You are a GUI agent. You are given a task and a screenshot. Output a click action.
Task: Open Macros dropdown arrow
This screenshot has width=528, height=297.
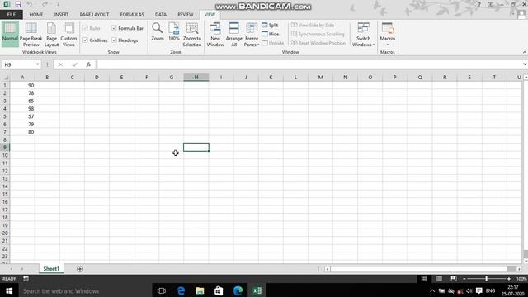coord(388,45)
